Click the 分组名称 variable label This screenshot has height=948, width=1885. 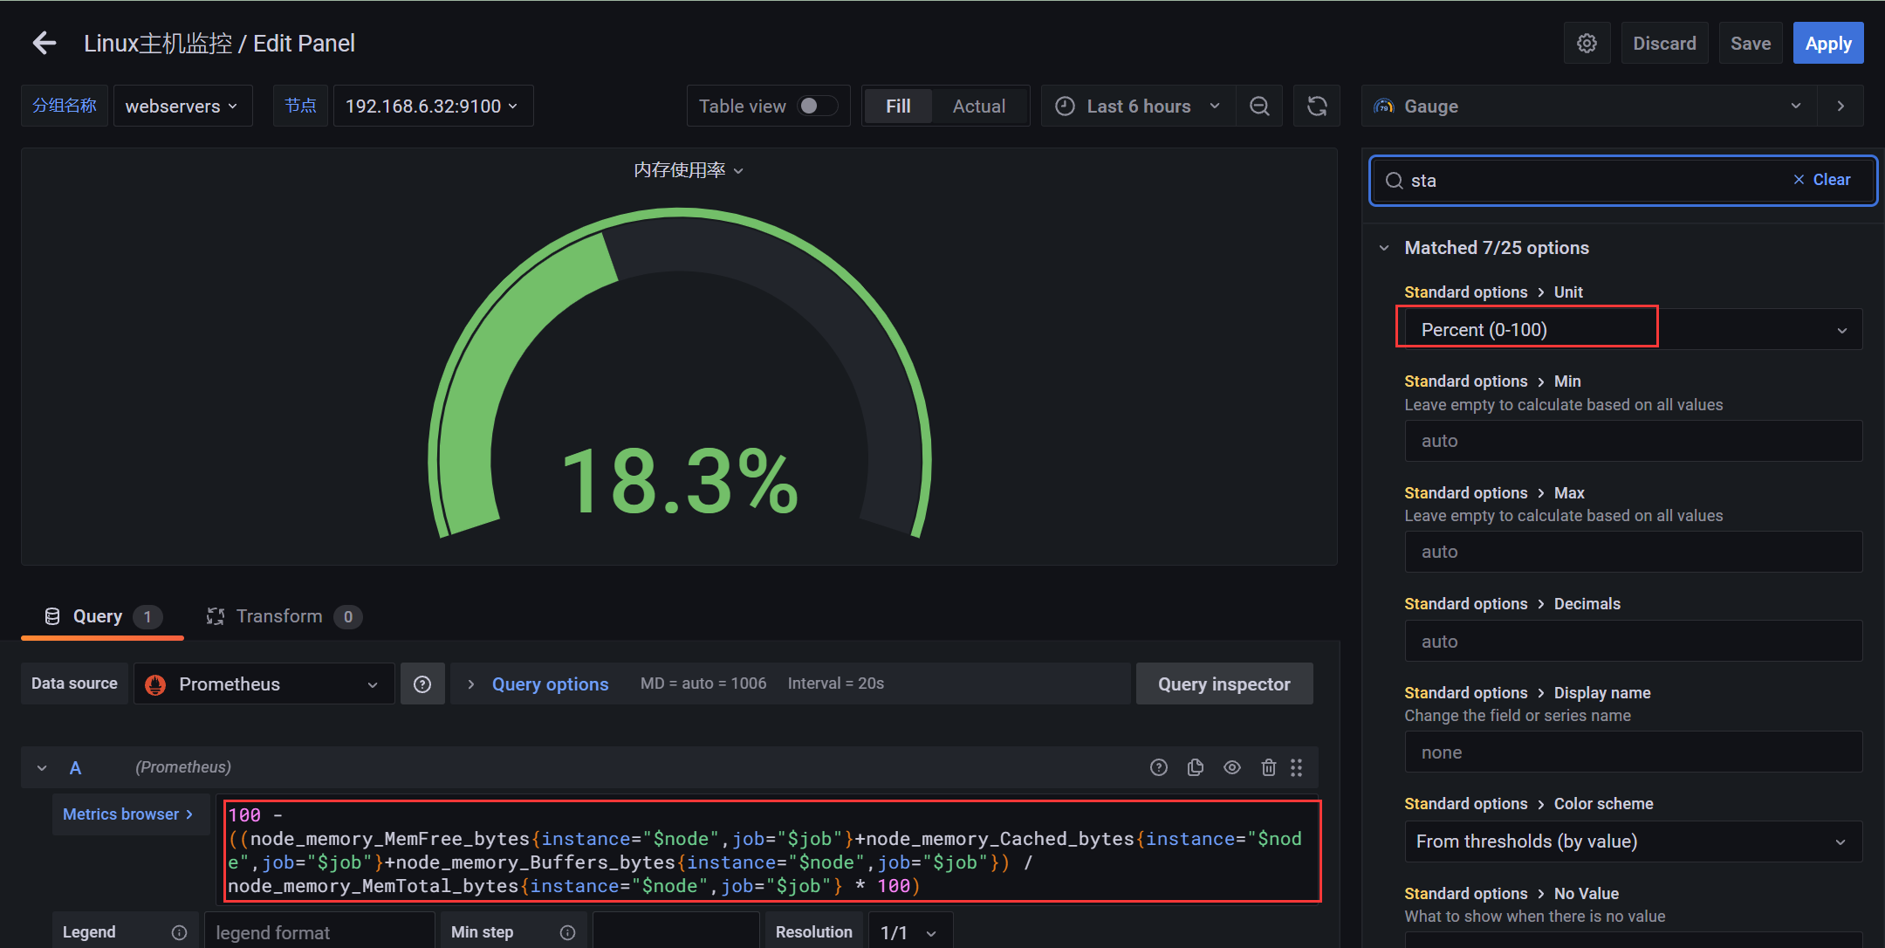pyautogui.click(x=65, y=106)
